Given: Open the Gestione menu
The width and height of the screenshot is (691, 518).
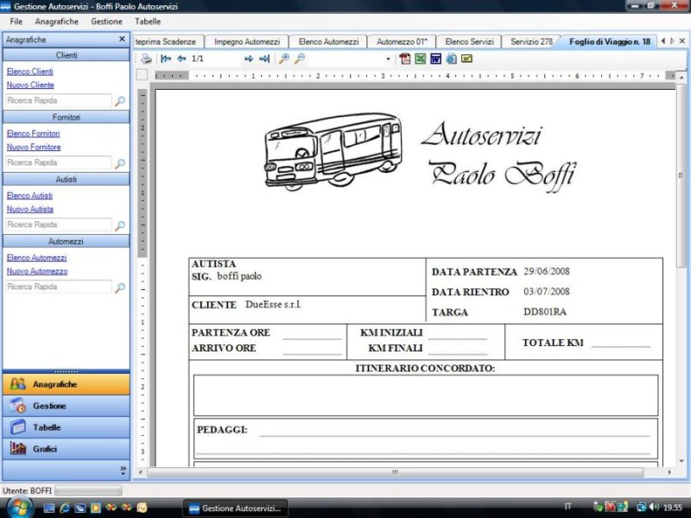Looking at the screenshot, I should click(x=106, y=21).
